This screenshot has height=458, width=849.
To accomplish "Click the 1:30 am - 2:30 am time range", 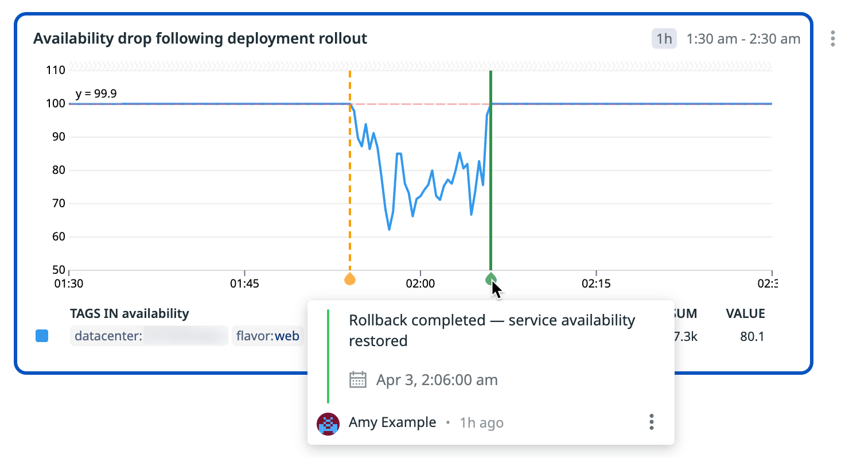I will point(743,39).
